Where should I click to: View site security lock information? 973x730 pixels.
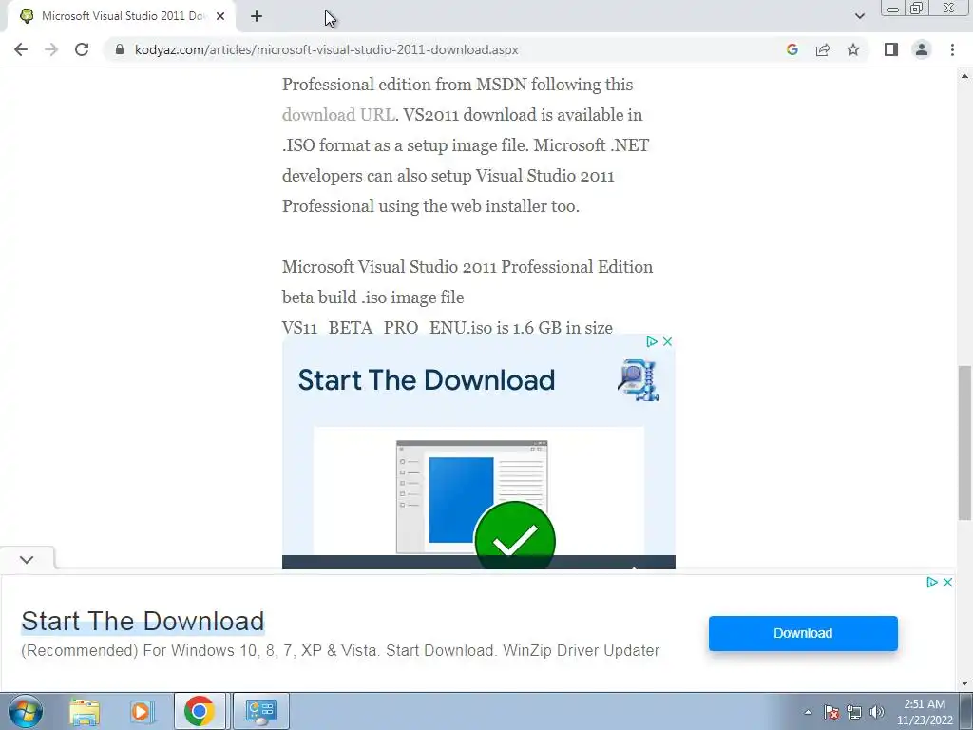pyautogui.click(x=119, y=49)
